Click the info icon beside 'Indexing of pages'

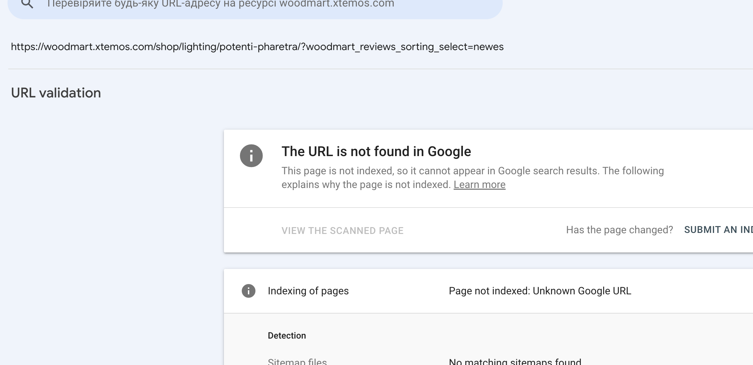(x=249, y=291)
